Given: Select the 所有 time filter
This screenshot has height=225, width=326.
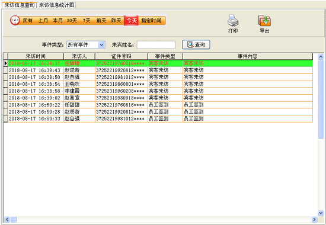Looking at the screenshot, I should tap(28, 21).
